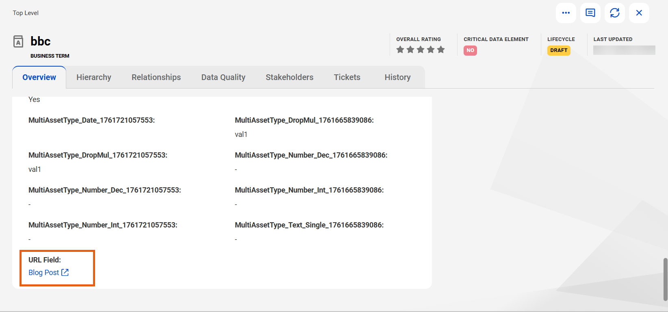Rate five stars in Overall Rating

click(x=441, y=50)
